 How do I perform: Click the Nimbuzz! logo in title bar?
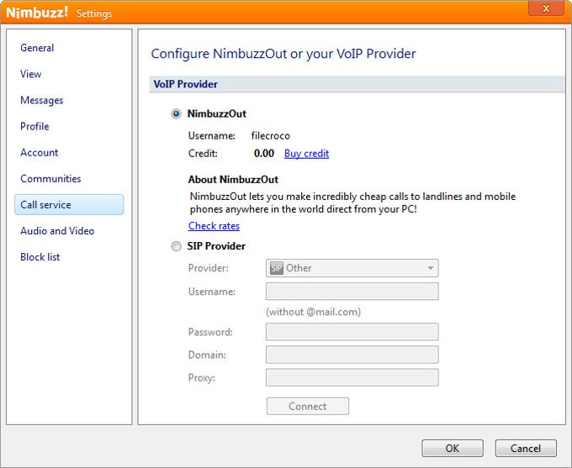(x=38, y=13)
